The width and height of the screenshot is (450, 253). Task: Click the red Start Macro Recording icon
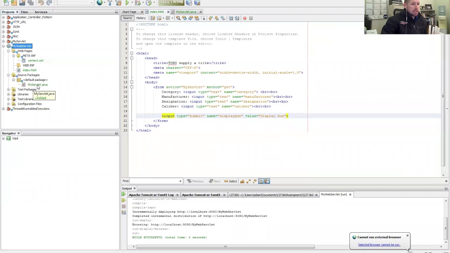point(245,18)
